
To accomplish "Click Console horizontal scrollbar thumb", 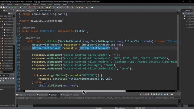I will point(25,106).
